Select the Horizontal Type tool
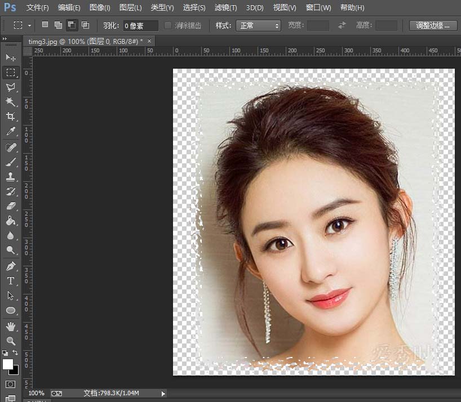This screenshot has height=402, width=461. click(x=10, y=281)
